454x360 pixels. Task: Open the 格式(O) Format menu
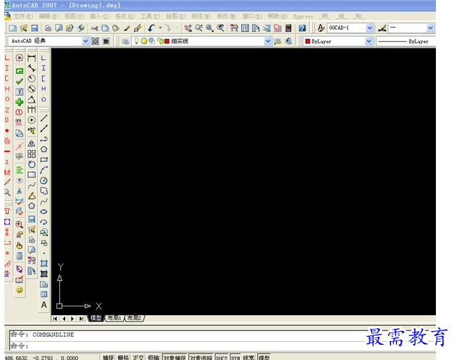[x=125, y=16]
